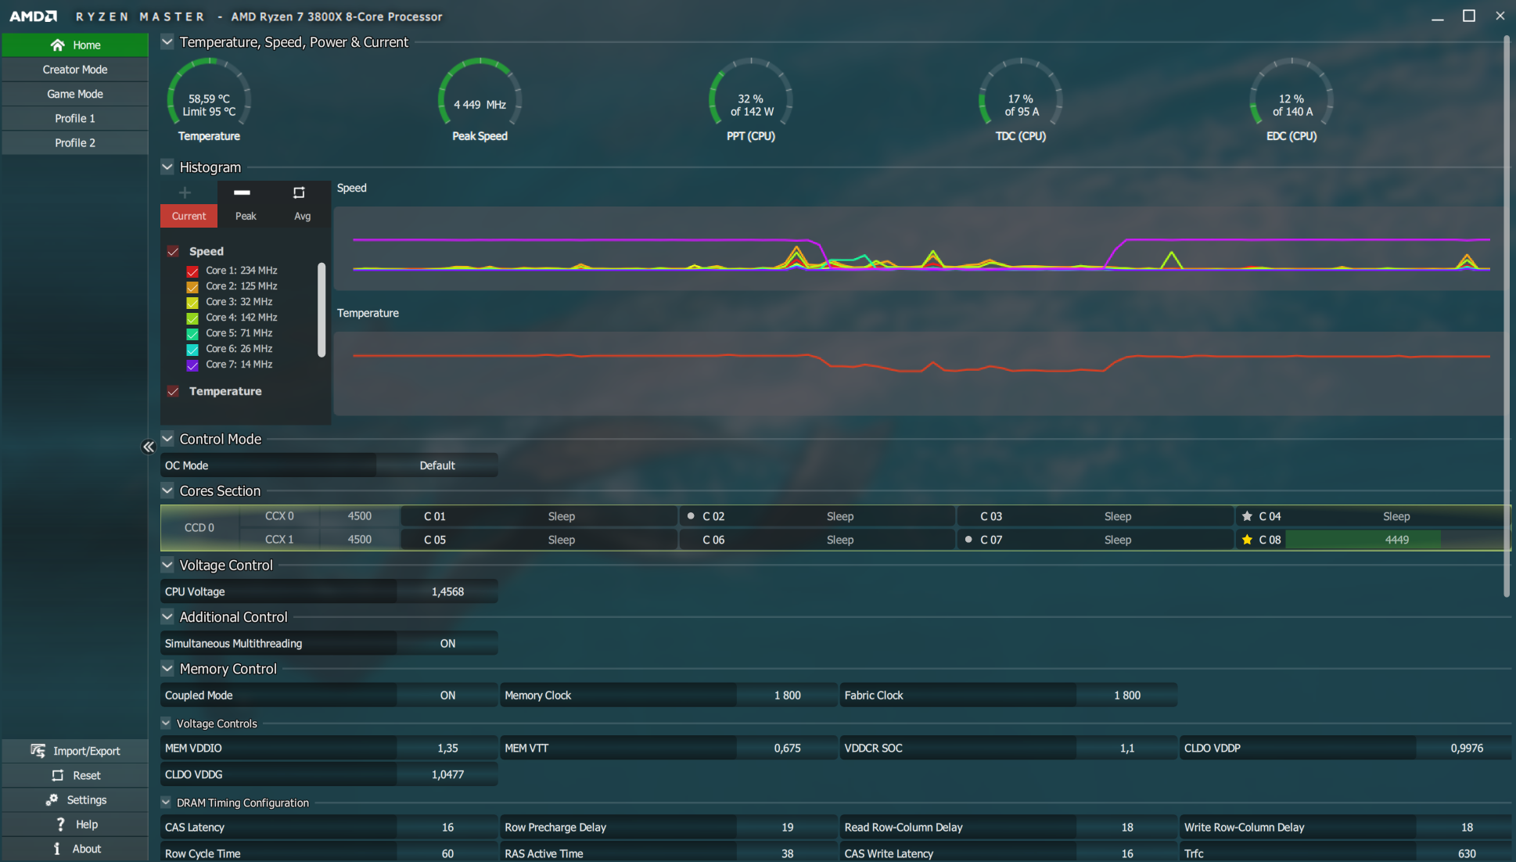This screenshot has width=1516, height=862.
Task: Toggle Core 7 speed checkbox
Action: (x=192, y=365)
